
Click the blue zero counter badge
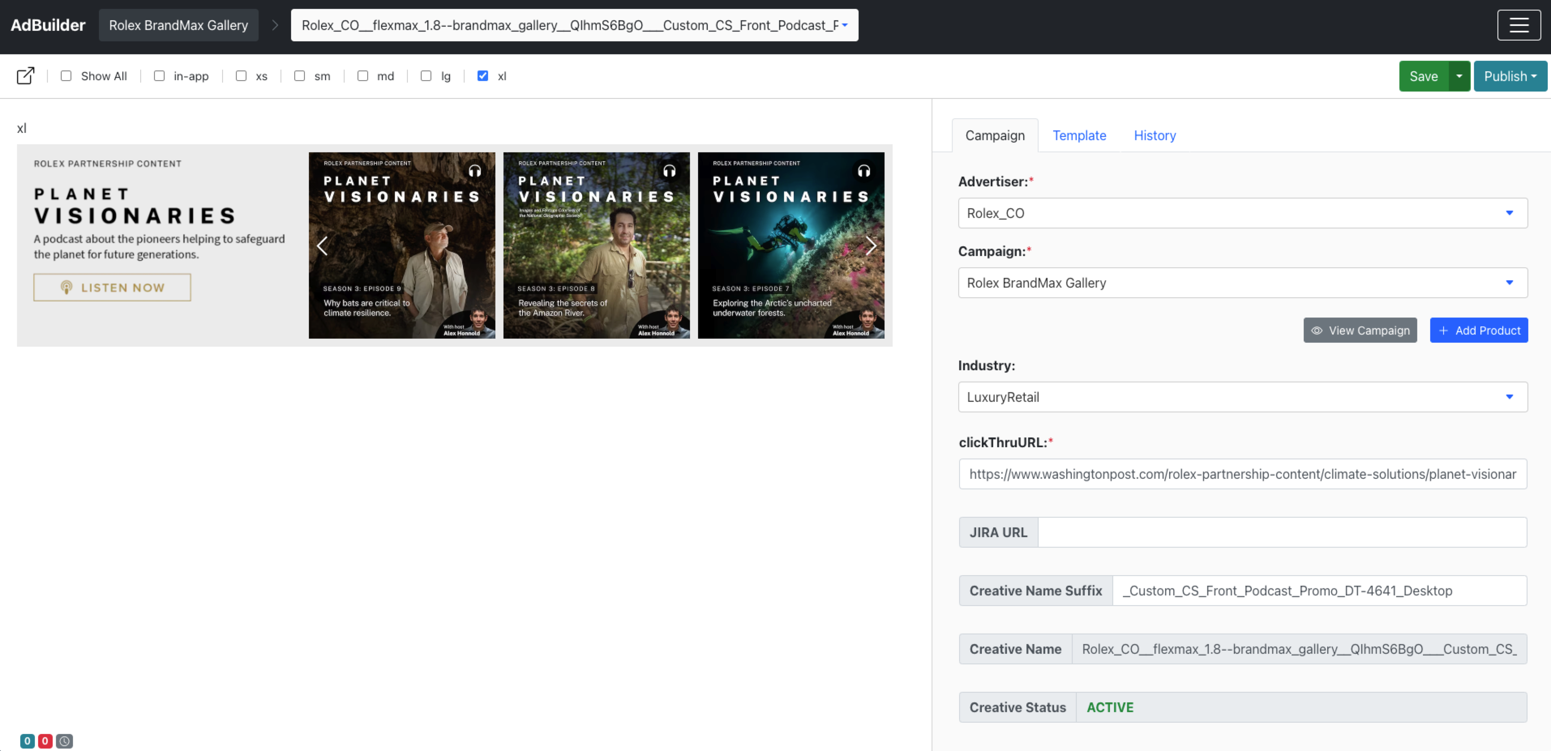point(27,741)
